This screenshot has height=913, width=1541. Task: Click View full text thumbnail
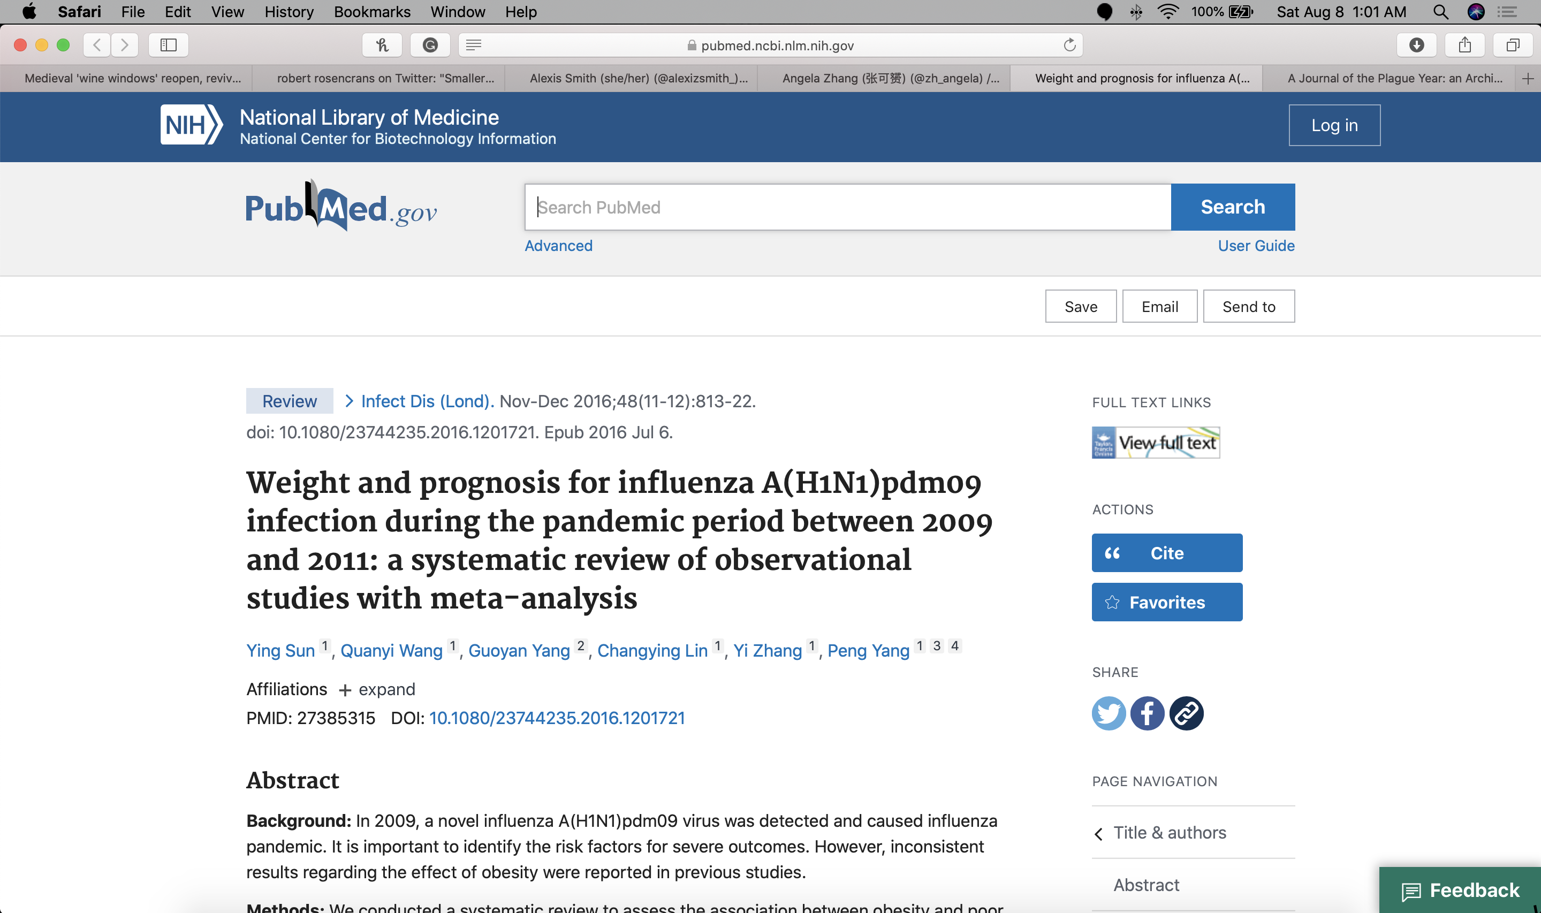point(1155,443)
